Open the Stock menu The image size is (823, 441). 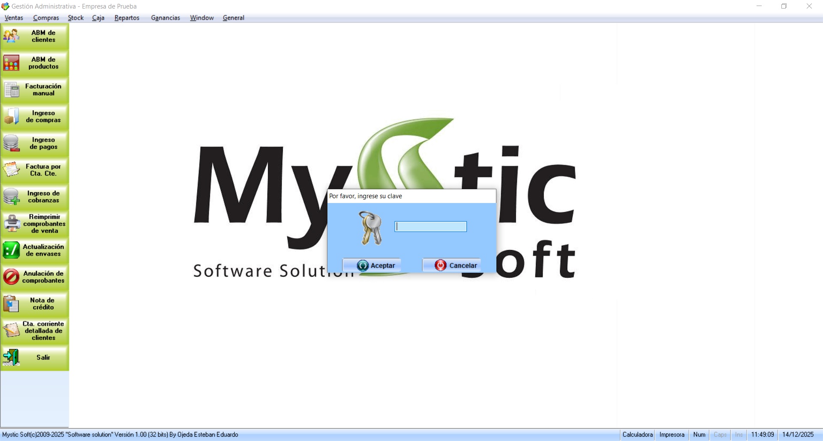[75, 18]
